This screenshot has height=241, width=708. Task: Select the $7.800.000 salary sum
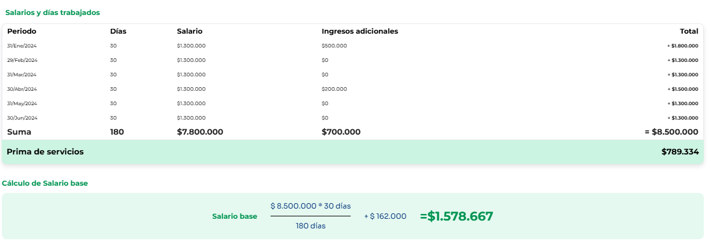point(200,132)
